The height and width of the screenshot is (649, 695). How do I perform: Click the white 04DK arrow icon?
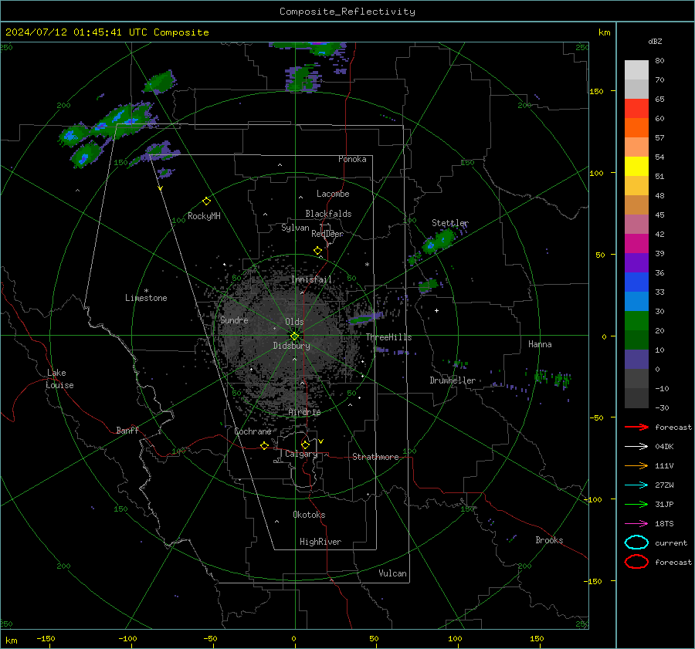(x=636, y=447)
